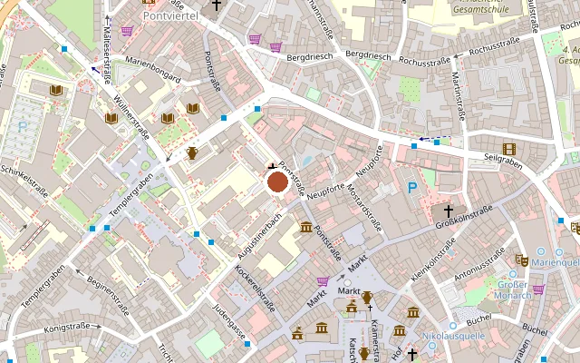Click the Pontviertel district label

(x=170, y=16)
